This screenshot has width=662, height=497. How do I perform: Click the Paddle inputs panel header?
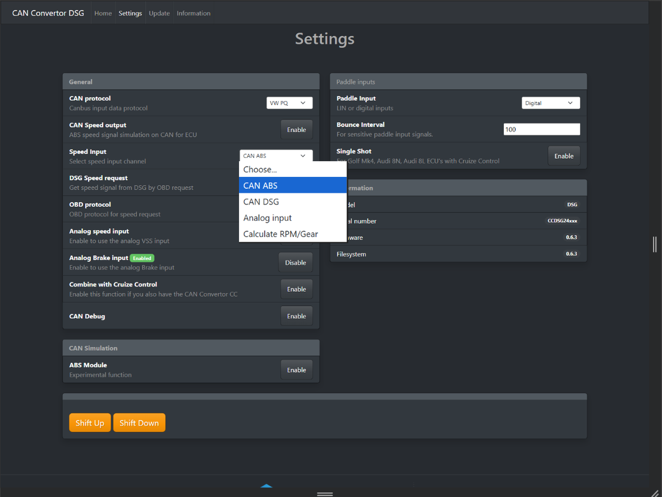coord(458,82)
